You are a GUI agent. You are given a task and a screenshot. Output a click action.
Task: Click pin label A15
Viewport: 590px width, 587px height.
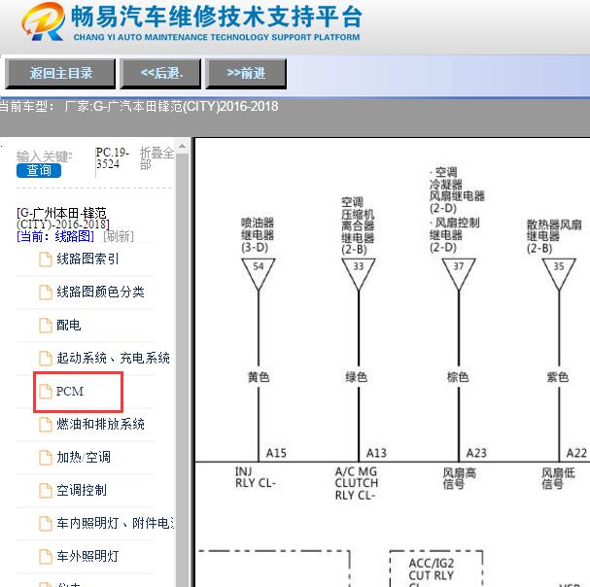click(276, 453)
